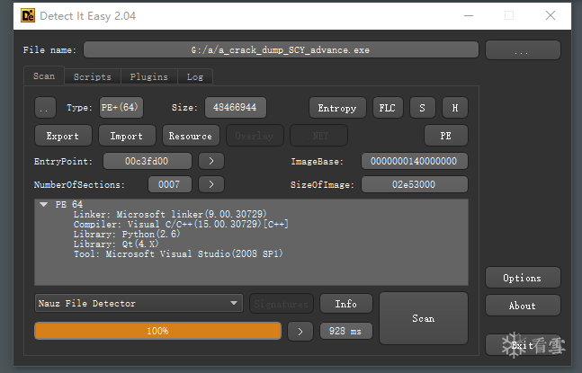This screenshot has height=373, width=582.
Task: Click the PE header button
Action: coord(446,136)
